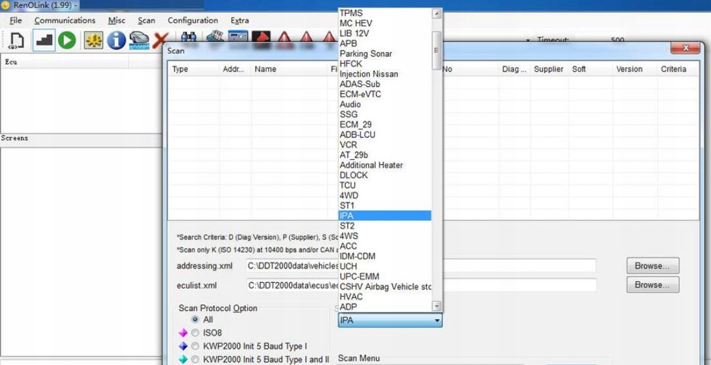Sort by the Version column header
The width and height of the screenshot is (711, 365).
coord(635,69)
